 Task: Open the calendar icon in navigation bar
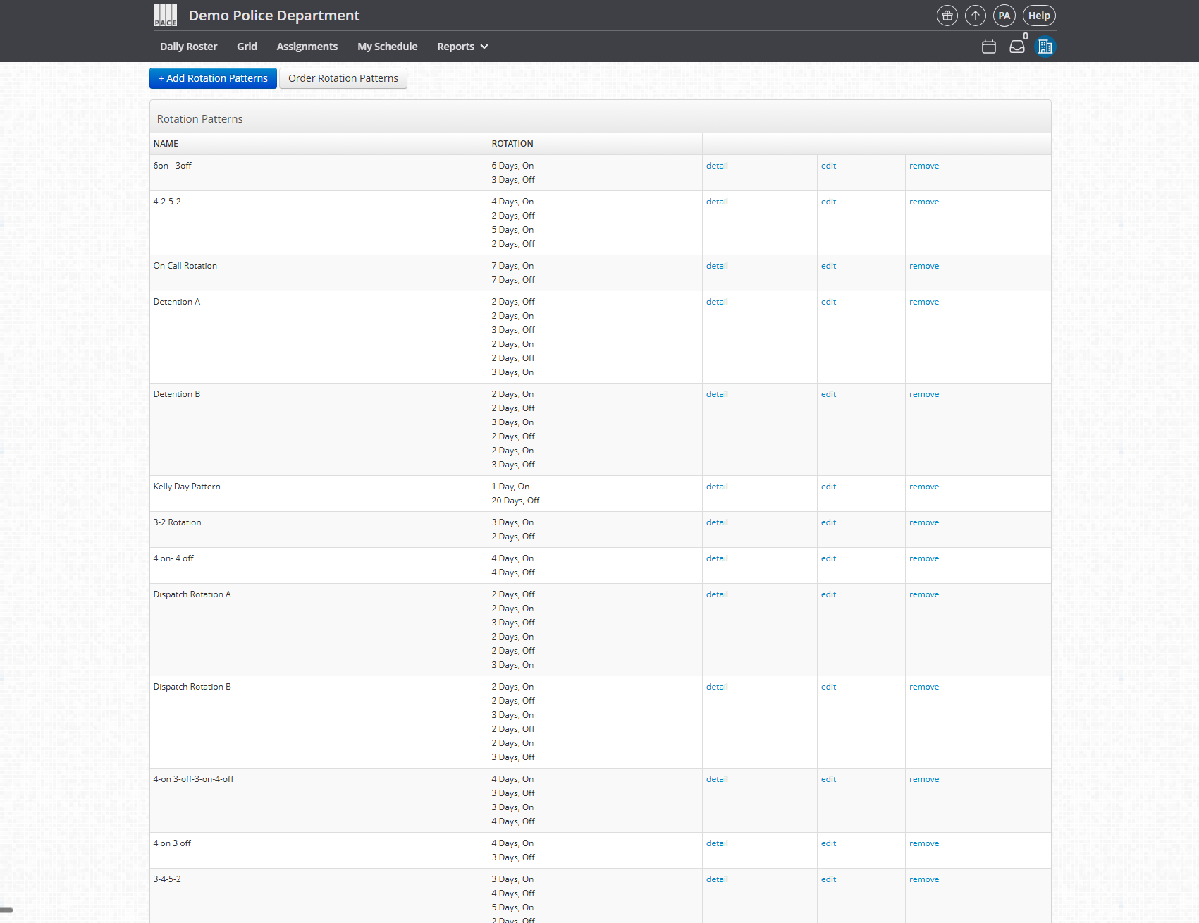coord(988,47)
